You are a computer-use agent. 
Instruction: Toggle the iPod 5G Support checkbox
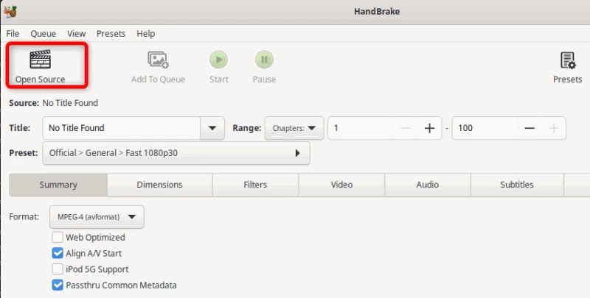pyautogui.click(x=58, y=269)
